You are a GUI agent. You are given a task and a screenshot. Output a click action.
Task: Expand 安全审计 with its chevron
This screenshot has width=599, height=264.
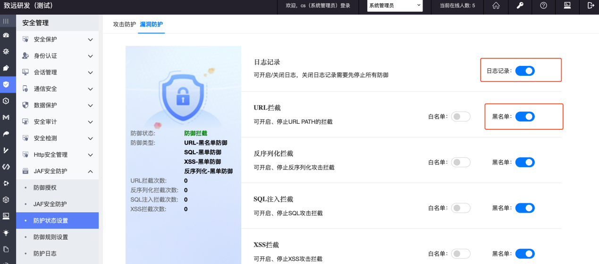point(90,122)
